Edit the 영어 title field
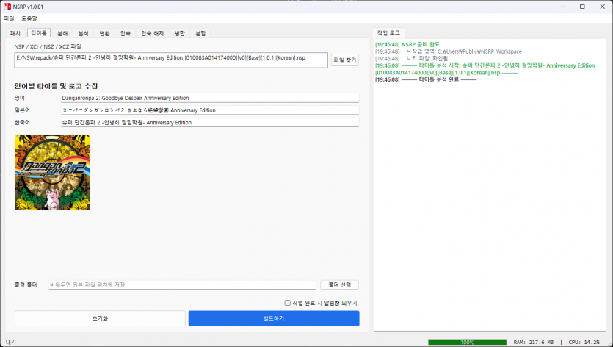Viewport: 613px width, 347px height. coord(210,98)
